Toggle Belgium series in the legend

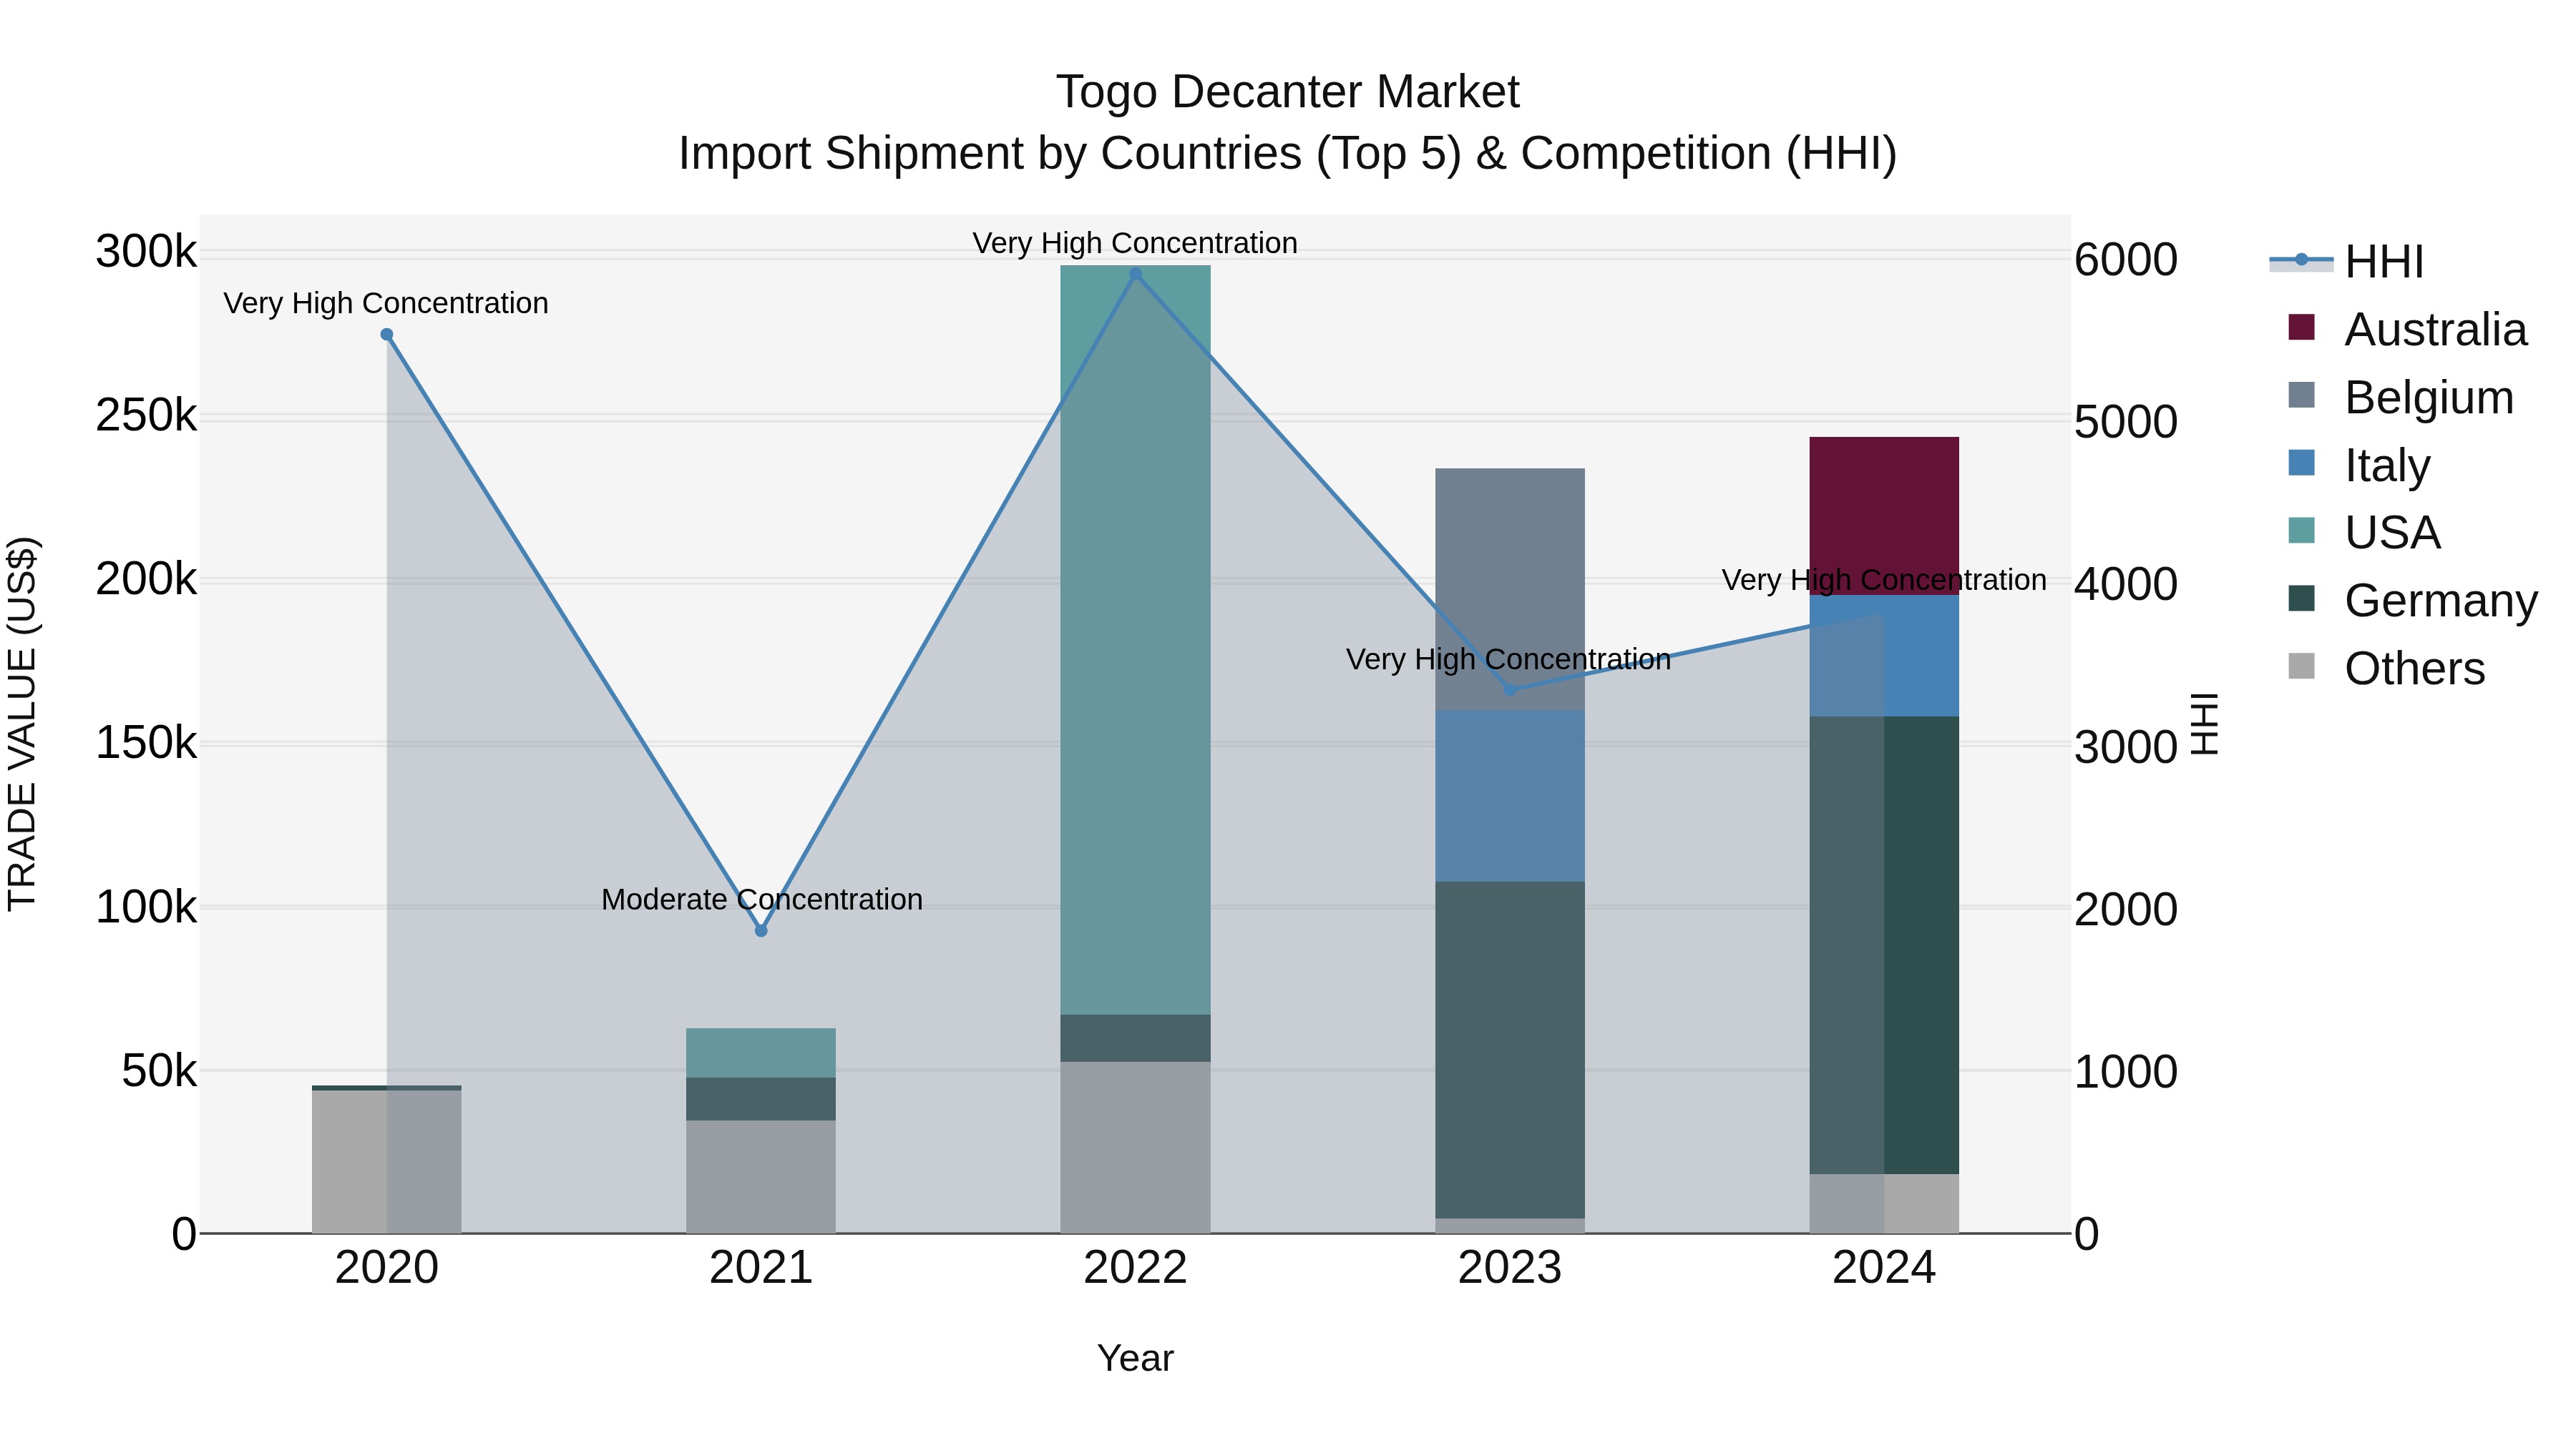(x=2400, y=397)
